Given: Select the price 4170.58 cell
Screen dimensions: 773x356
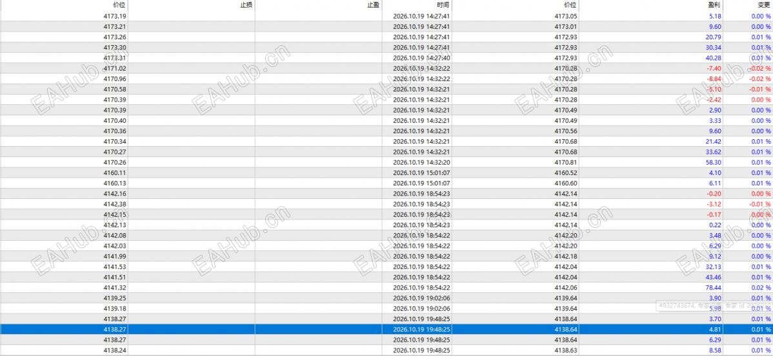Looking at the screenshot, I should click(114, 89).
